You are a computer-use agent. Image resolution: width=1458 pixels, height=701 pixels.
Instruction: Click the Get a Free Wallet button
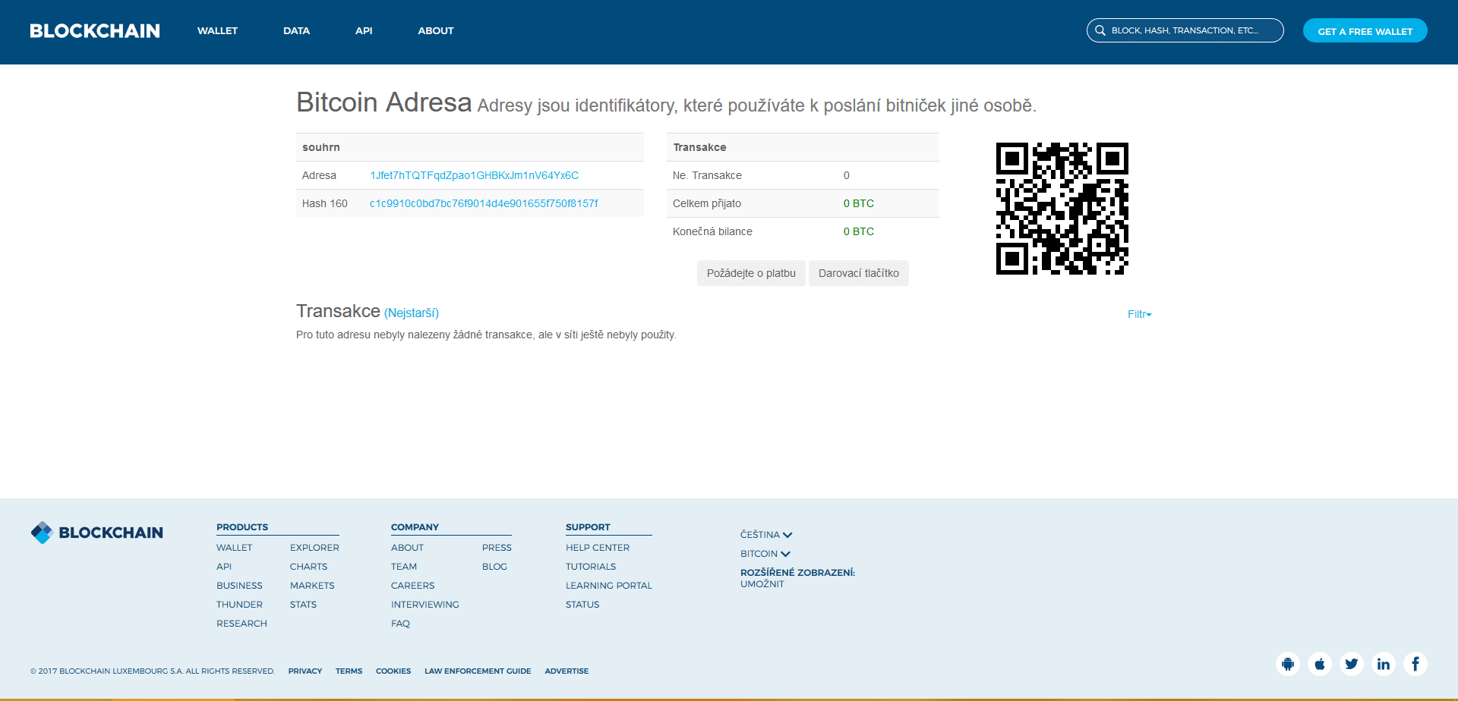(x=1365, y=31)
